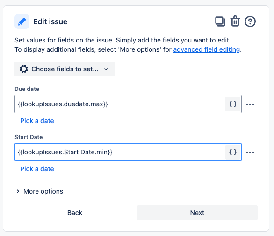Click the blue pencil Edit issue icon
274x236 pixels.
point(22,21)
